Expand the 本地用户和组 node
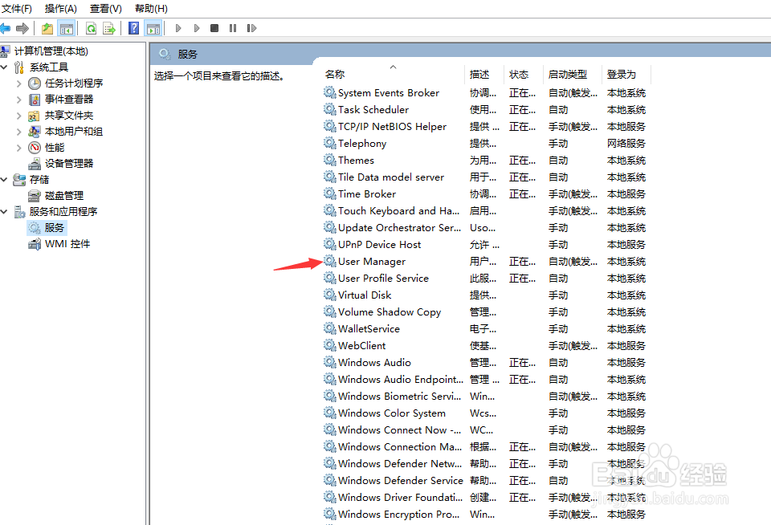The height and width of the screenshot is (525, 771). (18, 132)
